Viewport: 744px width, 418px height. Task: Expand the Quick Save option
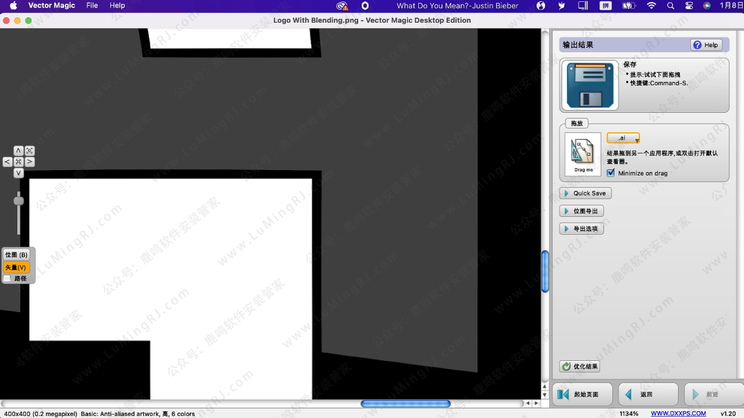pos(585,194)
